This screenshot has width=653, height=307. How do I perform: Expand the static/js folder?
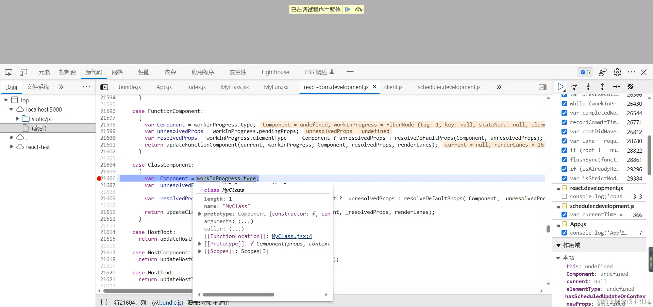[17, 119]
